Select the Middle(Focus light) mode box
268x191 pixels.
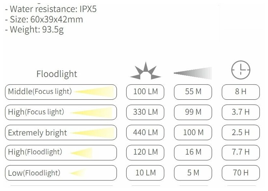coord(61,92)
